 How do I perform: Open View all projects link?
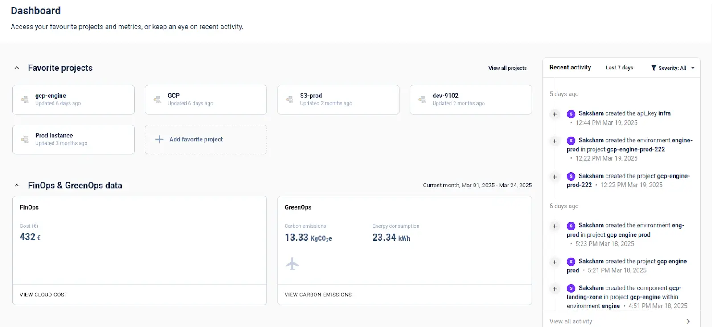pos(507,68)
